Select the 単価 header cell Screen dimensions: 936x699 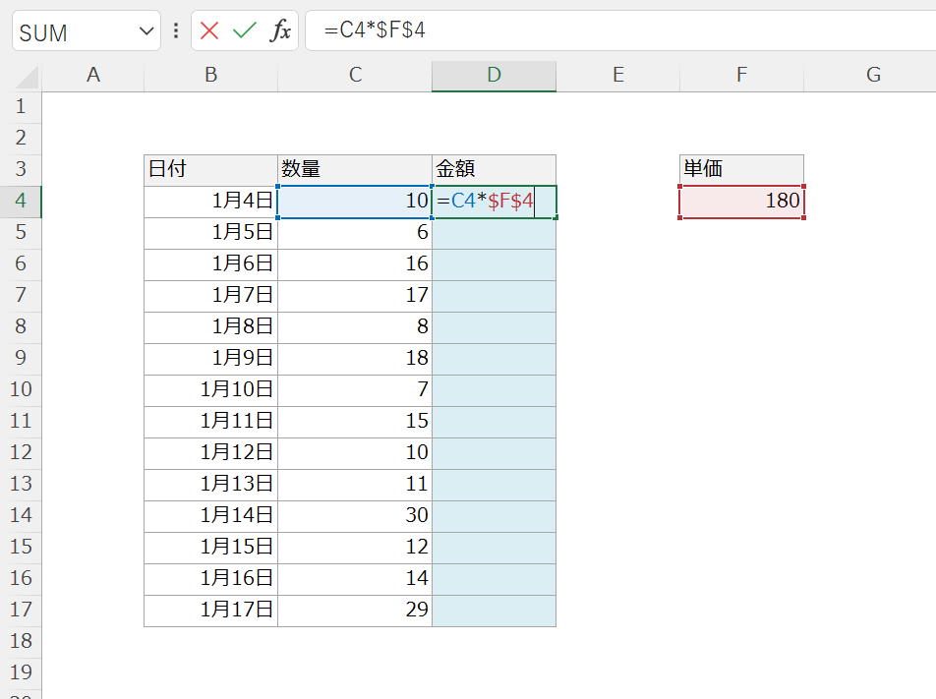(x=741, y=168)
